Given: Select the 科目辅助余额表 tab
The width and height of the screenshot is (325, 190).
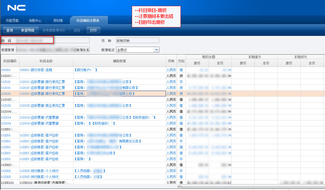Looking at the screenshot, I should (x=88, y=21).
